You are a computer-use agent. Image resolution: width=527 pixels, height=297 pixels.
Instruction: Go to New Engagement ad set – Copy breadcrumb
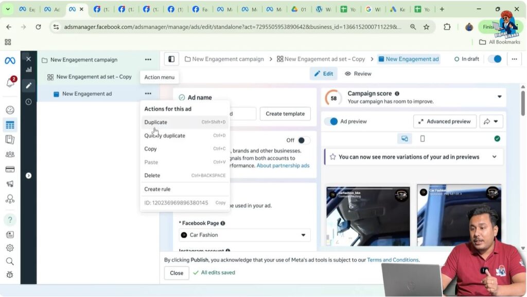coord(321,59)
